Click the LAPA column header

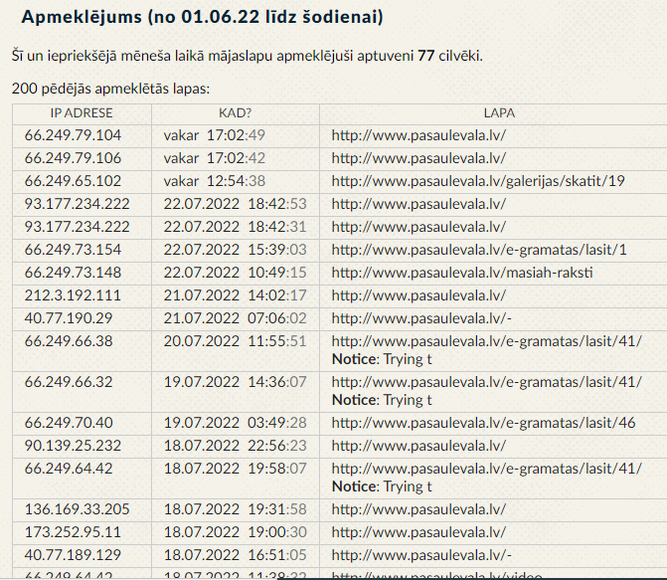coord(499,113)
